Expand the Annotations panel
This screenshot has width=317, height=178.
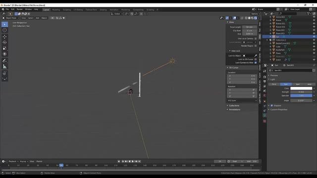[227, 110]
